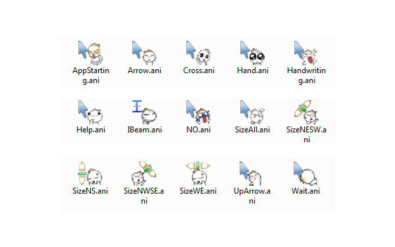
Task: Select the Help.ani file name label
Action: (x=91, y=130)
